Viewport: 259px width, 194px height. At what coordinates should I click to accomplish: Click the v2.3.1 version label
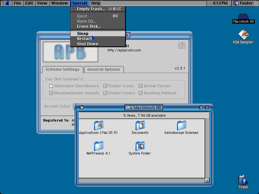click(180, 68)
